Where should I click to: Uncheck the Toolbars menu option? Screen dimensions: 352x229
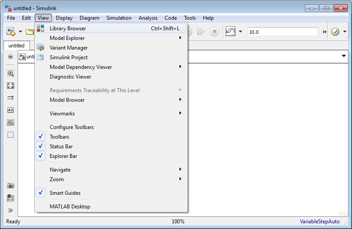click(x=111, y=137)
